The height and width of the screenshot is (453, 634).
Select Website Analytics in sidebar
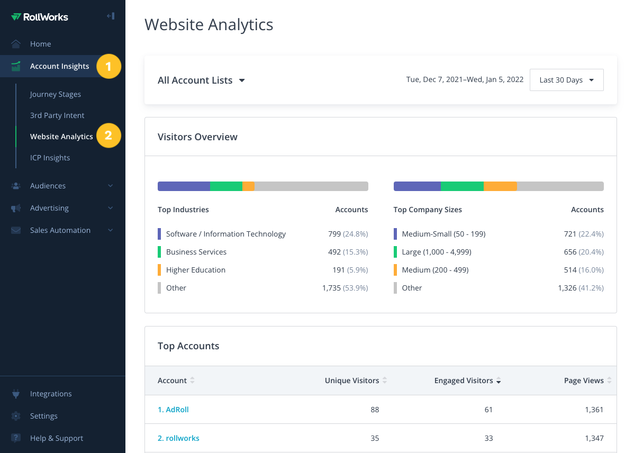61,137
